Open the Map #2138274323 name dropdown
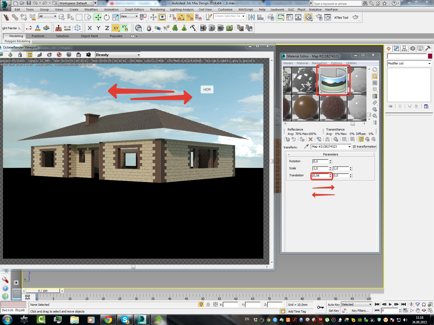Screen dimensions: 434x325 coord(331,147)
